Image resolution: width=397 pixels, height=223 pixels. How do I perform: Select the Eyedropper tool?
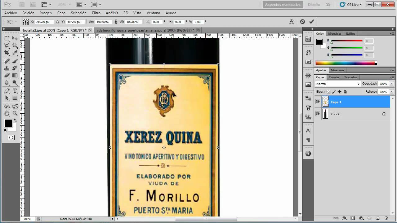(x=15, y=53)
